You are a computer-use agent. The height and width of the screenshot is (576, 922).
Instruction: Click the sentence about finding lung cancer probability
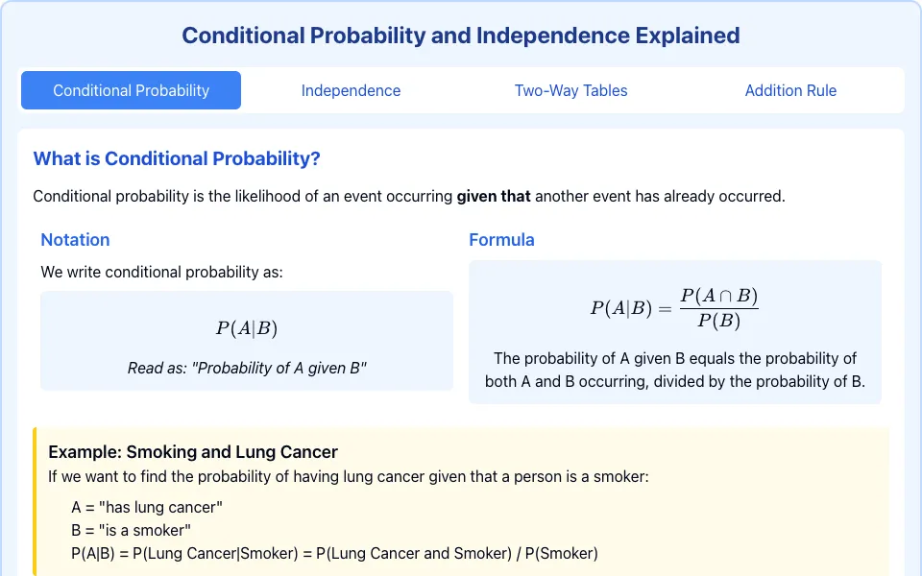tap(349, 477)
